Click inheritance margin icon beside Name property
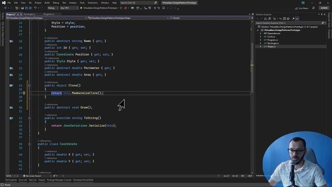Viewport: 332px width, 187px height. (11, 41)
